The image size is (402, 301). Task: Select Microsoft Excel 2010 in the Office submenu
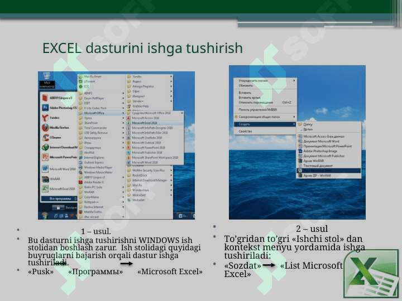point(155,123)
